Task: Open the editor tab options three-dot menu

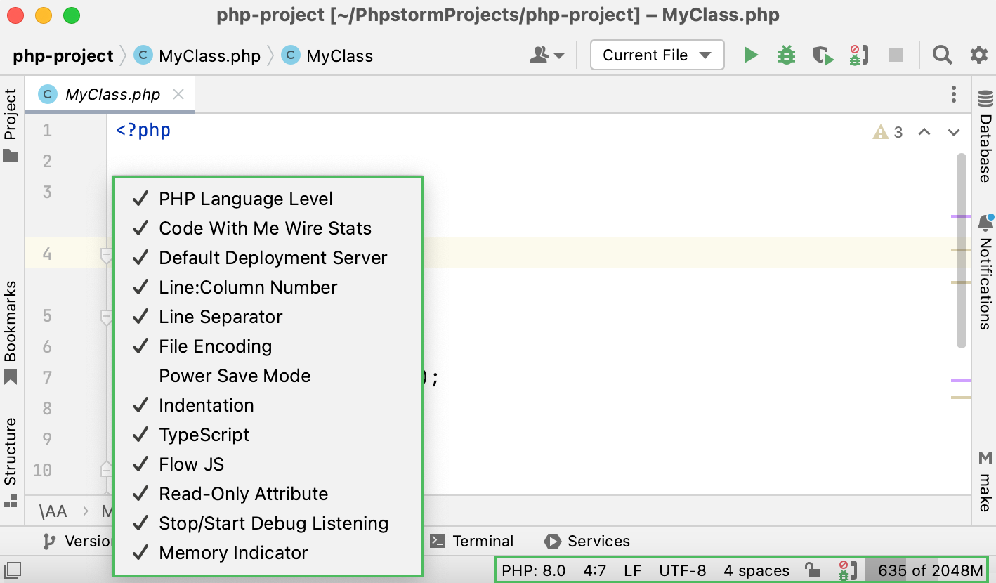Action: [x=953, y=94]
